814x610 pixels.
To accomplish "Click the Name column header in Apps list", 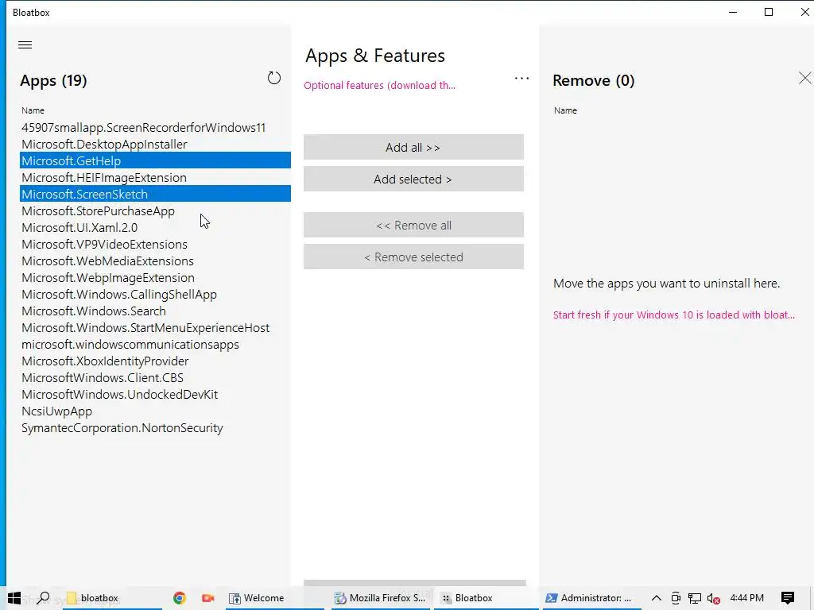I will tap(33, 110).
